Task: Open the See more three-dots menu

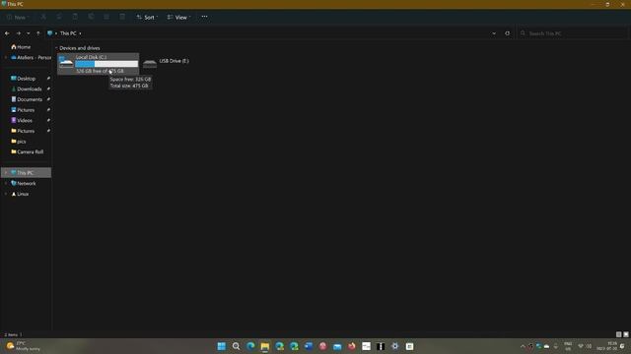Action: tap(204, 17)
